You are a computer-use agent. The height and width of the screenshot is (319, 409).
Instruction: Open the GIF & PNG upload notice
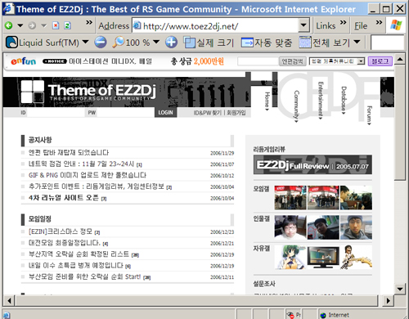[x=88, y=175]
